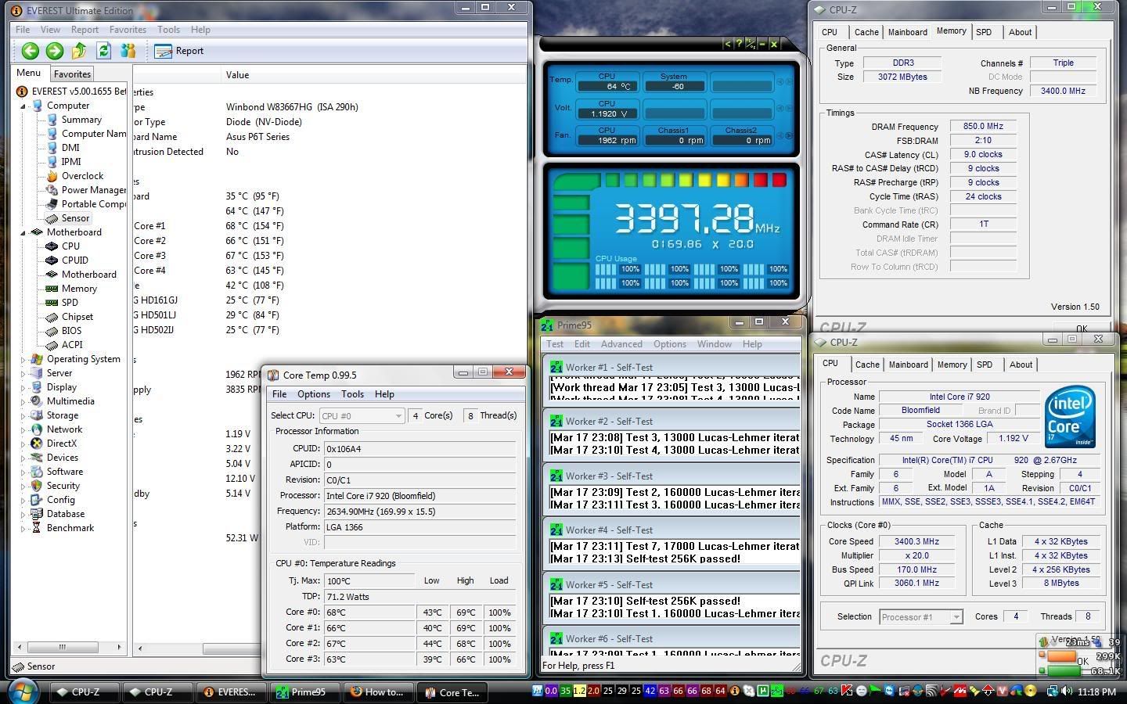Screen dimensions: 1127x704
Task: Click the Frequency field in Core Temp
Action: pos(420,512)
